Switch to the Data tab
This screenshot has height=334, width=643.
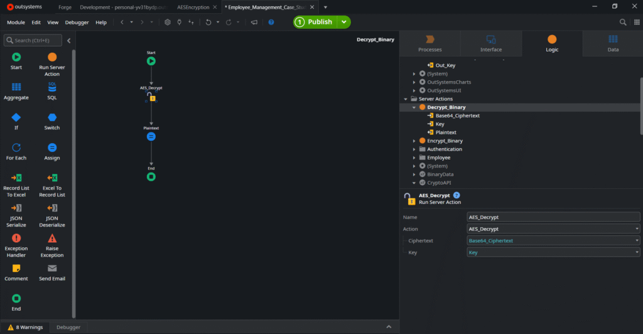point(613,43)
